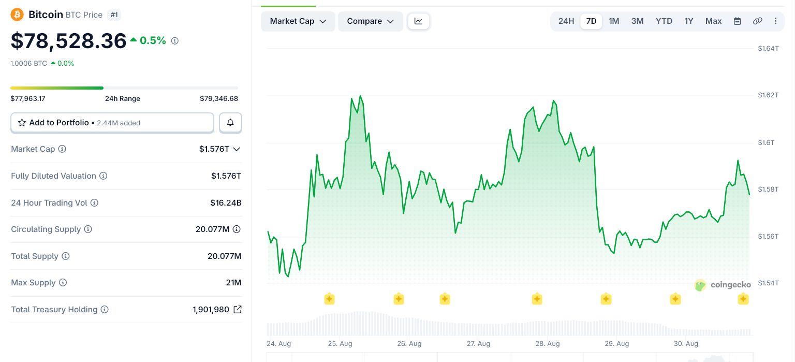Viewport: 795px width, 362px height.
Task: Open the chart three-dot more options menu
Action: pyautogui.click(x=775, y=21)
